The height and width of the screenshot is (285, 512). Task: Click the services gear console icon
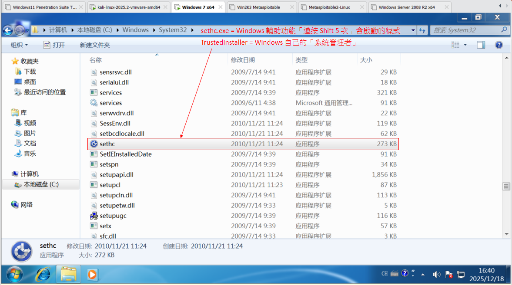click(94, 103)
